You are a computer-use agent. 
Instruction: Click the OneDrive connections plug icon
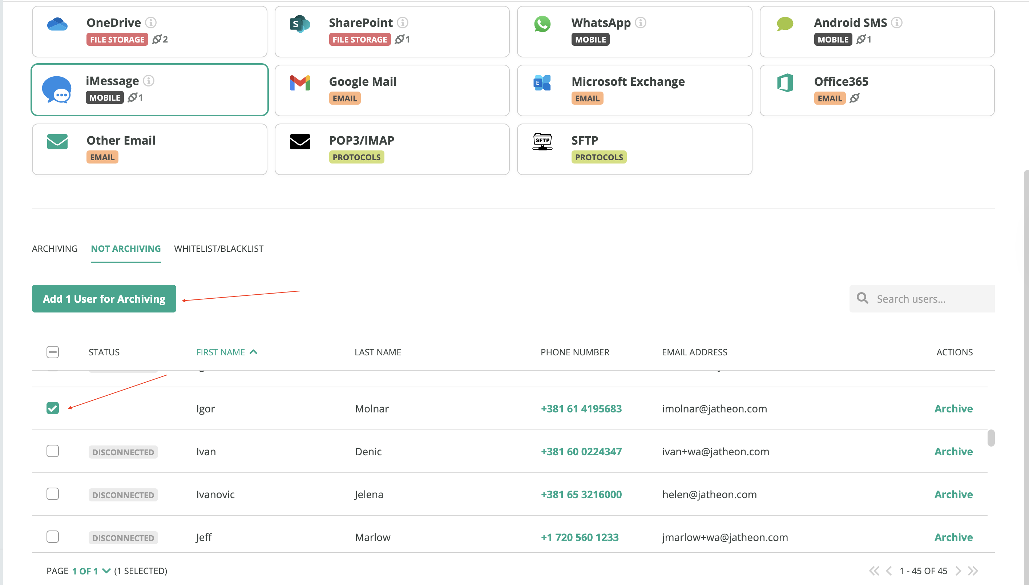tap(157, 39)
